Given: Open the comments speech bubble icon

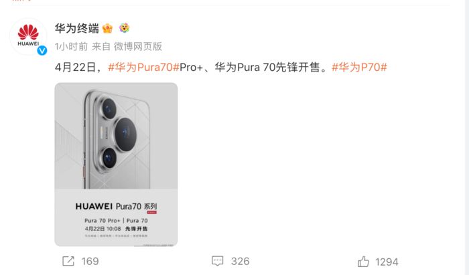Looking at the screenshot, I should (x=218, y=261).
